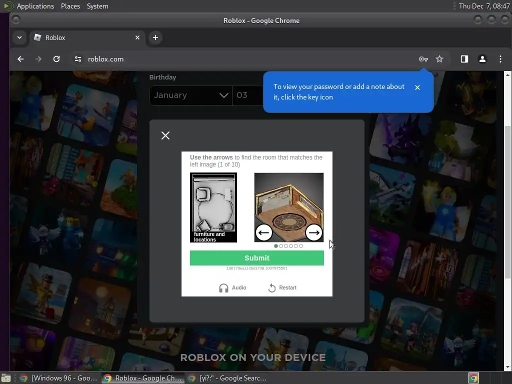Screen dimensions: 512x384
Task: Open site information icon beside roblox.com
Action: coord(77,59)
